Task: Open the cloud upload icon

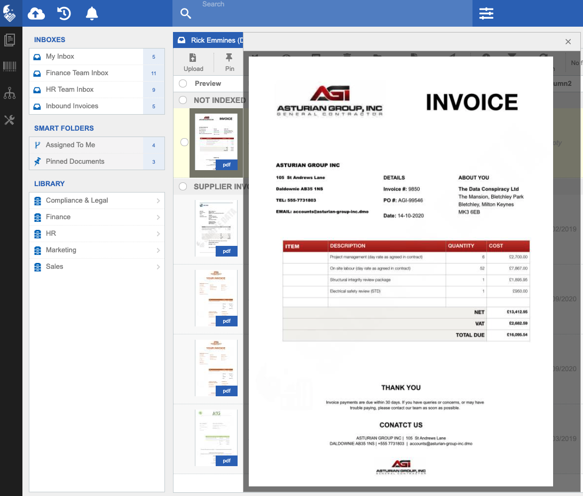Action: (x=36, y=14)
